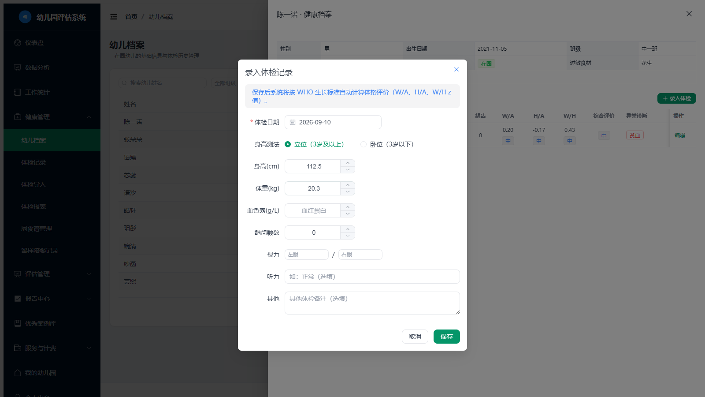The width and height of the screenshot is (705, 397).
Task: Decrease 身高(cm) value with down arrow
Action: pyautogui.click(x=348, y=170)
